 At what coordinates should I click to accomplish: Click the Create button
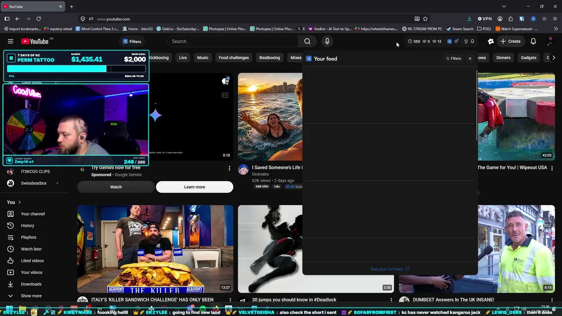[x=510, y=41]
